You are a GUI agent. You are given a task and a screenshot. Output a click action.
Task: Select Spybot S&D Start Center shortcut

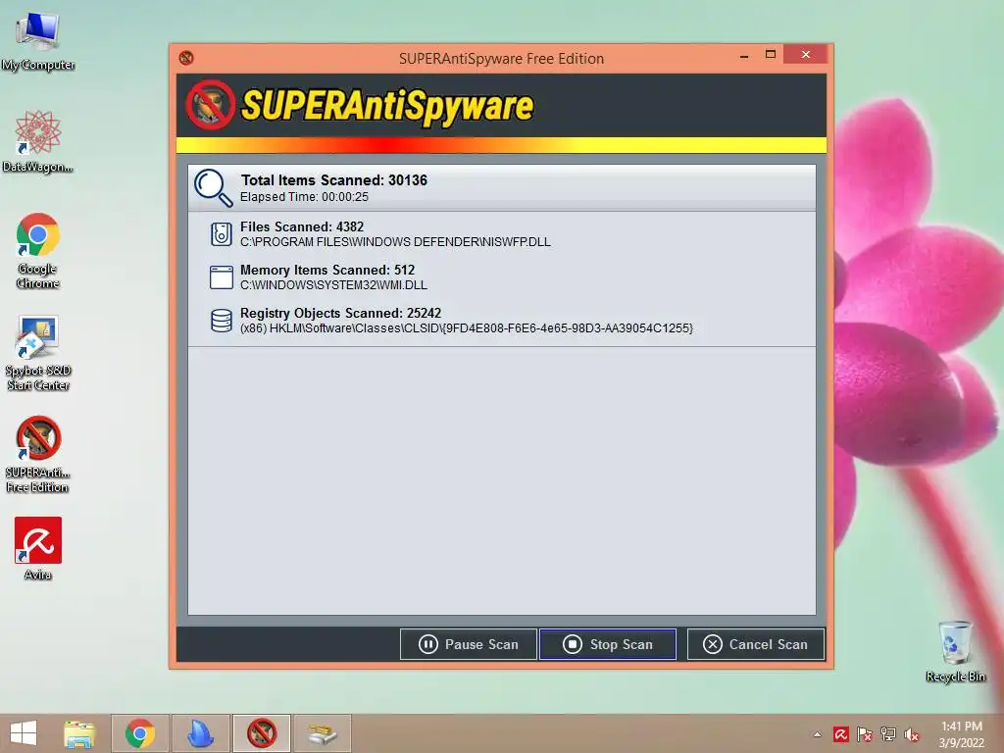tap(38, 353)
